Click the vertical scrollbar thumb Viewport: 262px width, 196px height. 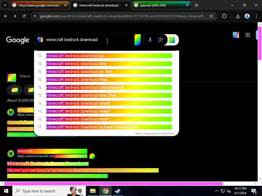[260, 43]
